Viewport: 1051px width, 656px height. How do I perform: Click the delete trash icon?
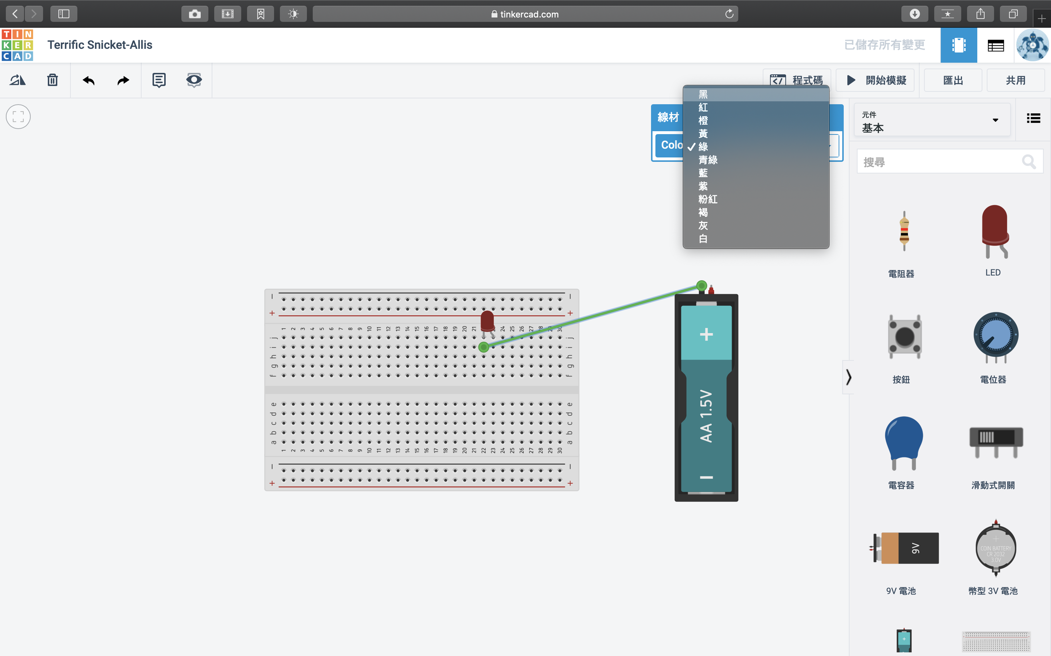pos(52,80)
